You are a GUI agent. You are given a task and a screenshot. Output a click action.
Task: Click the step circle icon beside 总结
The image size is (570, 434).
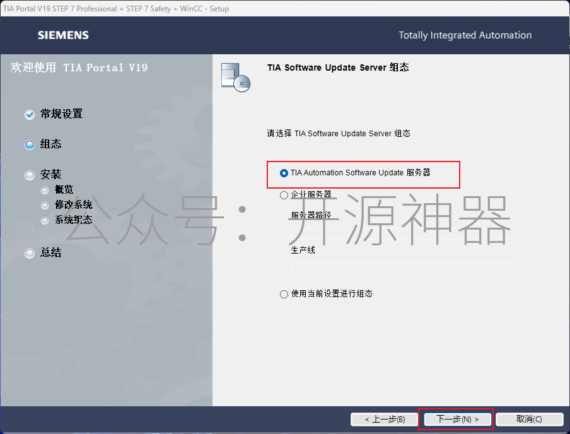pyautogui.click(x=30, y=253)
